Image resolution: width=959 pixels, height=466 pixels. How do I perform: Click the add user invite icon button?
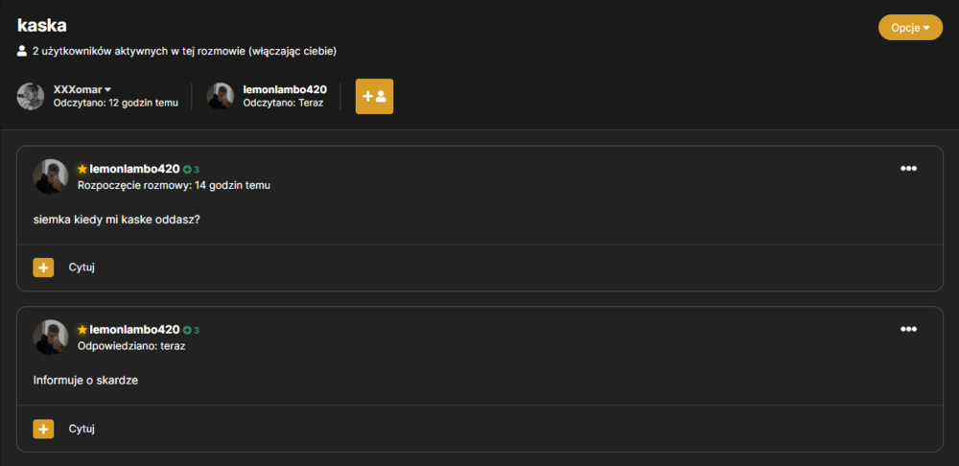[x=374, y=96]
